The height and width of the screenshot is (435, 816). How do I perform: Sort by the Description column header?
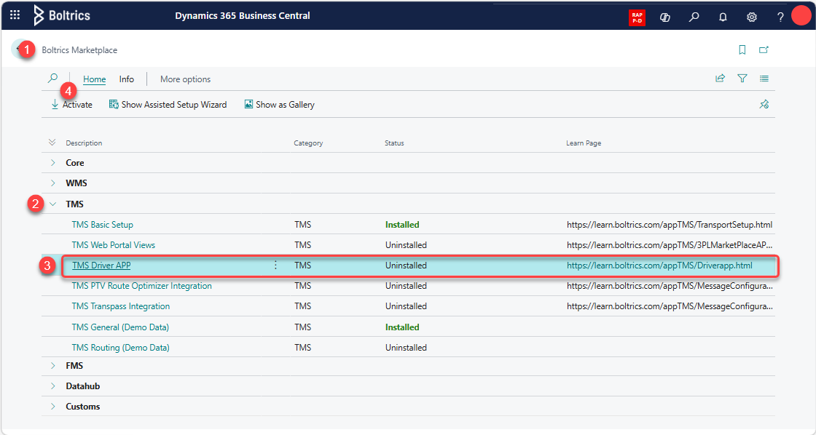pos(84,143)
